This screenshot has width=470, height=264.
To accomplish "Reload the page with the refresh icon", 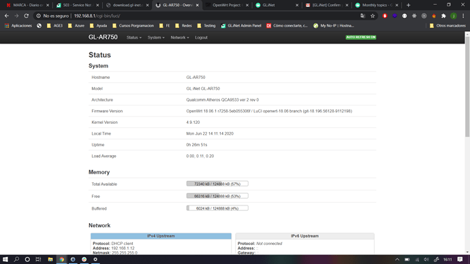I will [x=27, y=16].
